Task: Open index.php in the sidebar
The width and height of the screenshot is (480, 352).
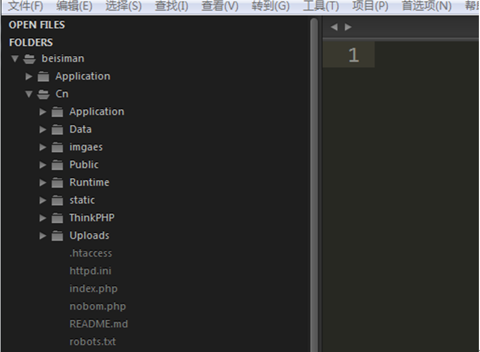Action: pyautogui.click(x=93, y=289)
